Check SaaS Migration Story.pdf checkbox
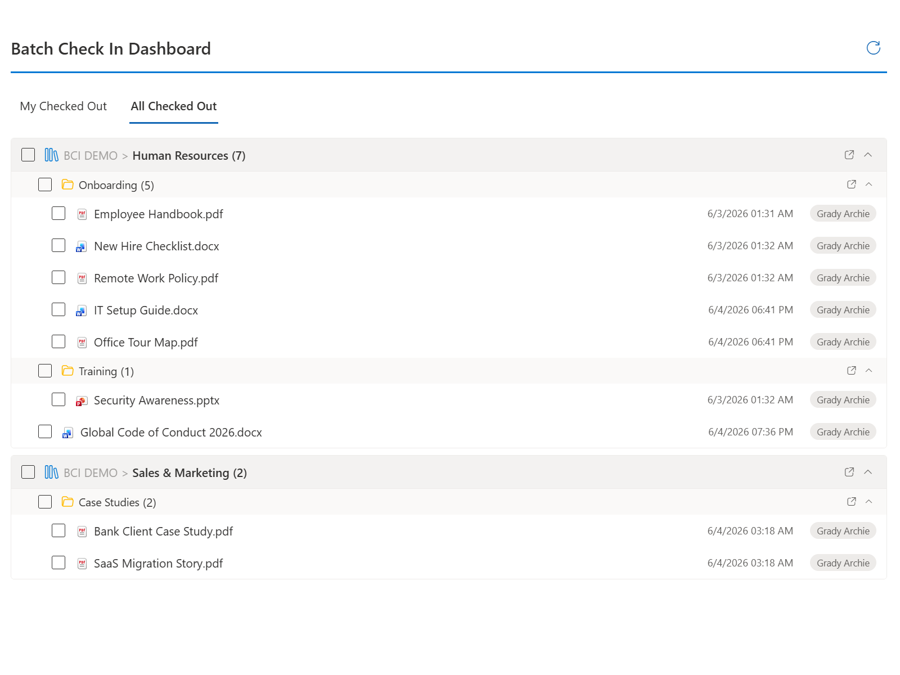The width and height of the screenshot is (900, 675). (x=58, y=562)
